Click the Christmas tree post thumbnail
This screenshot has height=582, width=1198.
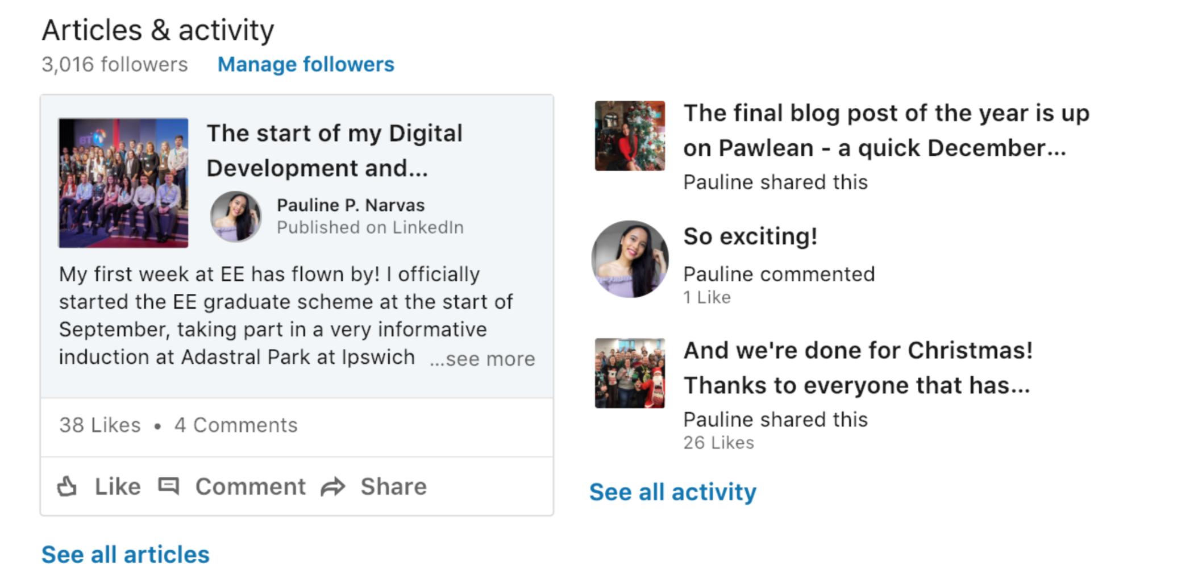(x=630, y=136)
